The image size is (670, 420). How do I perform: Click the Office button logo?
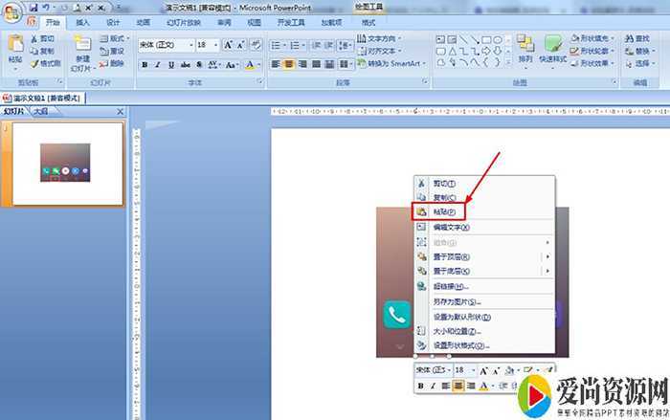(x=12, y=10)
